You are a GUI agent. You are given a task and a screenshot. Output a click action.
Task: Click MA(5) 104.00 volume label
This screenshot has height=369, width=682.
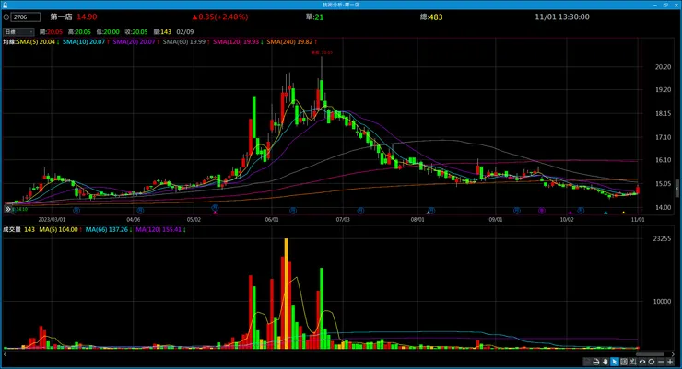pos(60,229)
